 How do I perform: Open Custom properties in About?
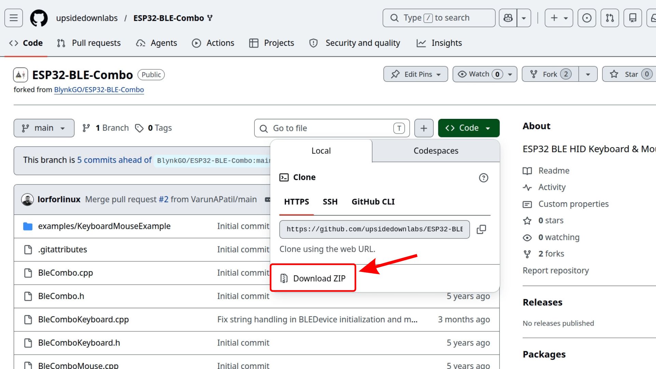573,204
